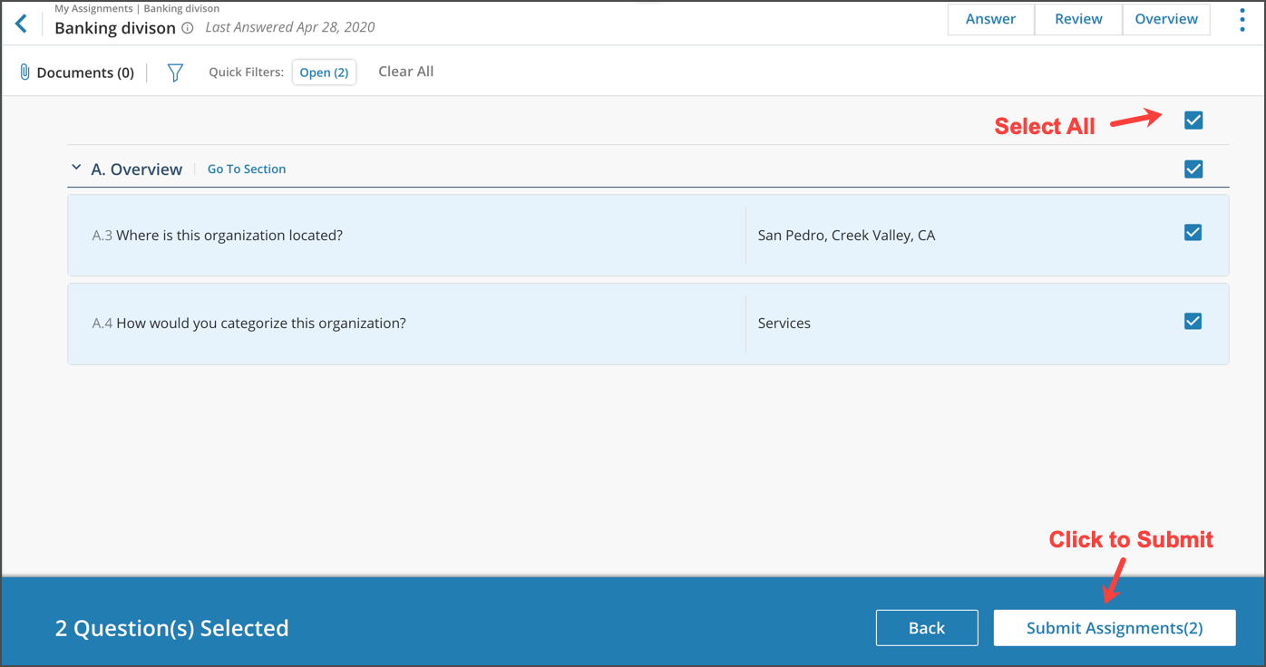Follow the Go To Section link
Viewport: 1266px width, 667px height.
(x=247, y=169)
